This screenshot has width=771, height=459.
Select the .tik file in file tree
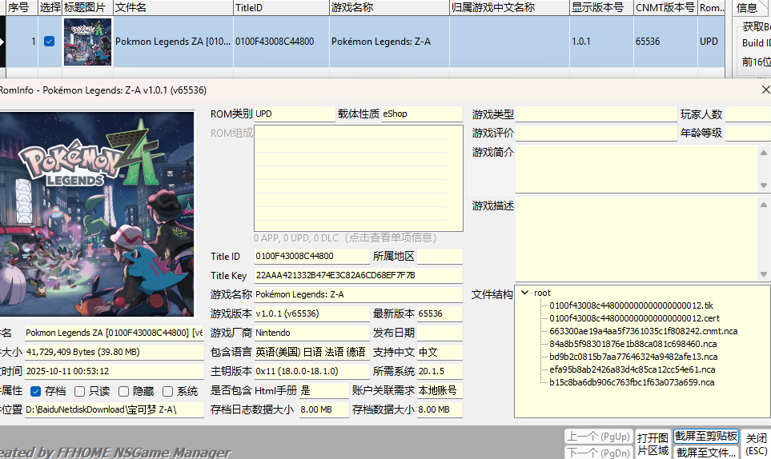point(631,305)
